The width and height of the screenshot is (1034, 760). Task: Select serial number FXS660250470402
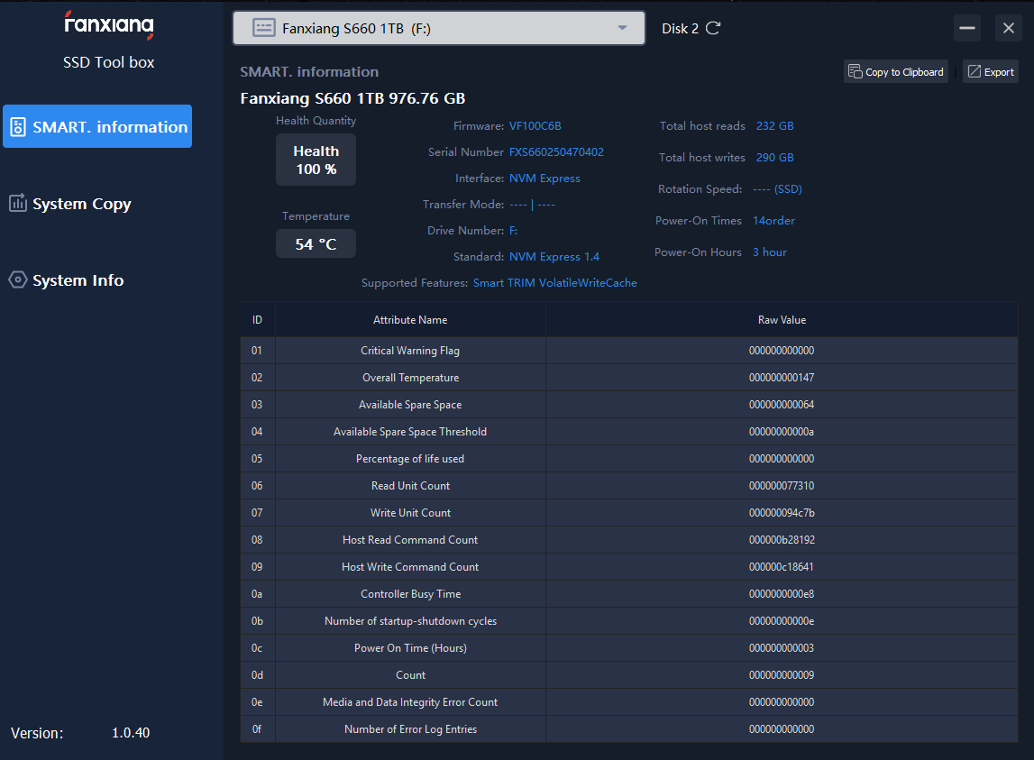556,151
